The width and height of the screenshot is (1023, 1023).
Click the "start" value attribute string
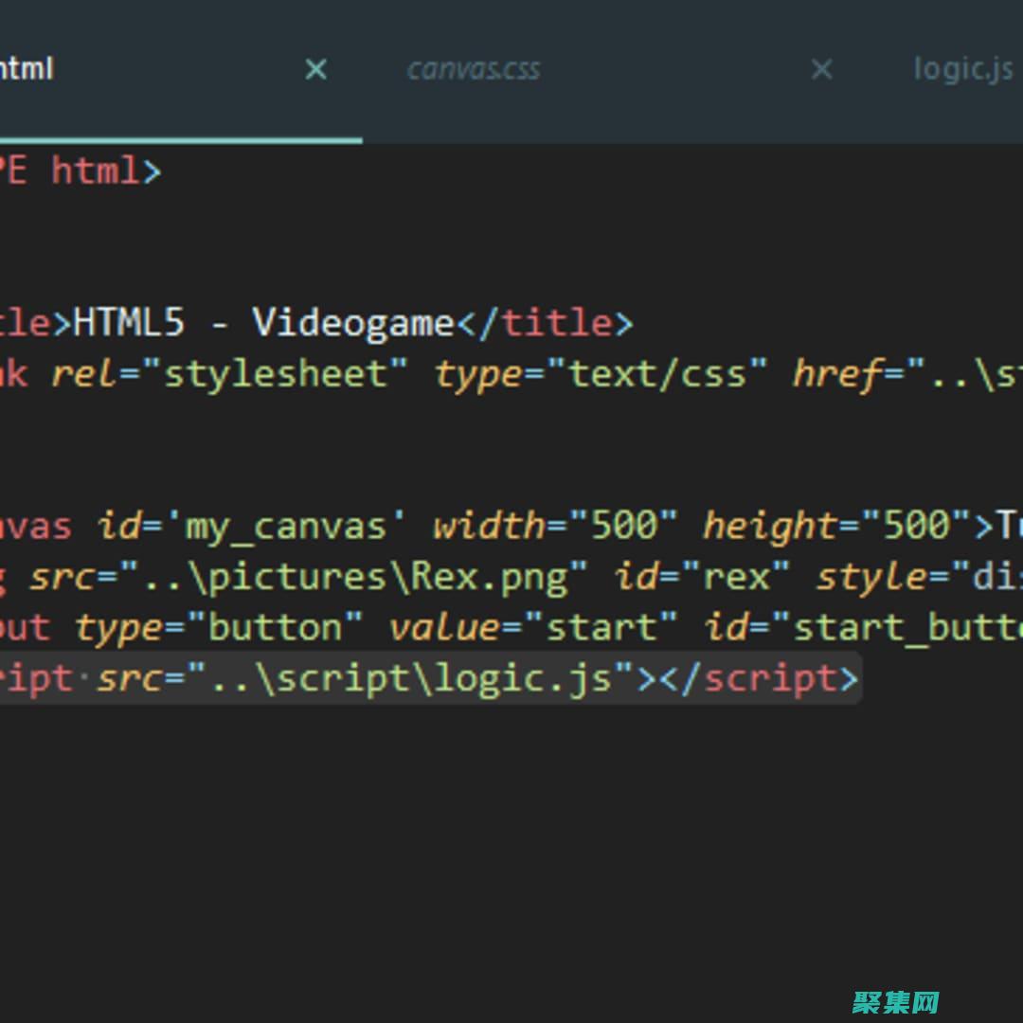[601, 627]
